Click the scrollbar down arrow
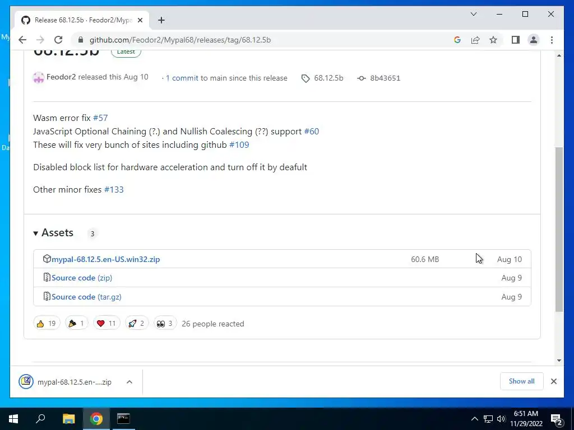The image size is (574, 430). 559,361
